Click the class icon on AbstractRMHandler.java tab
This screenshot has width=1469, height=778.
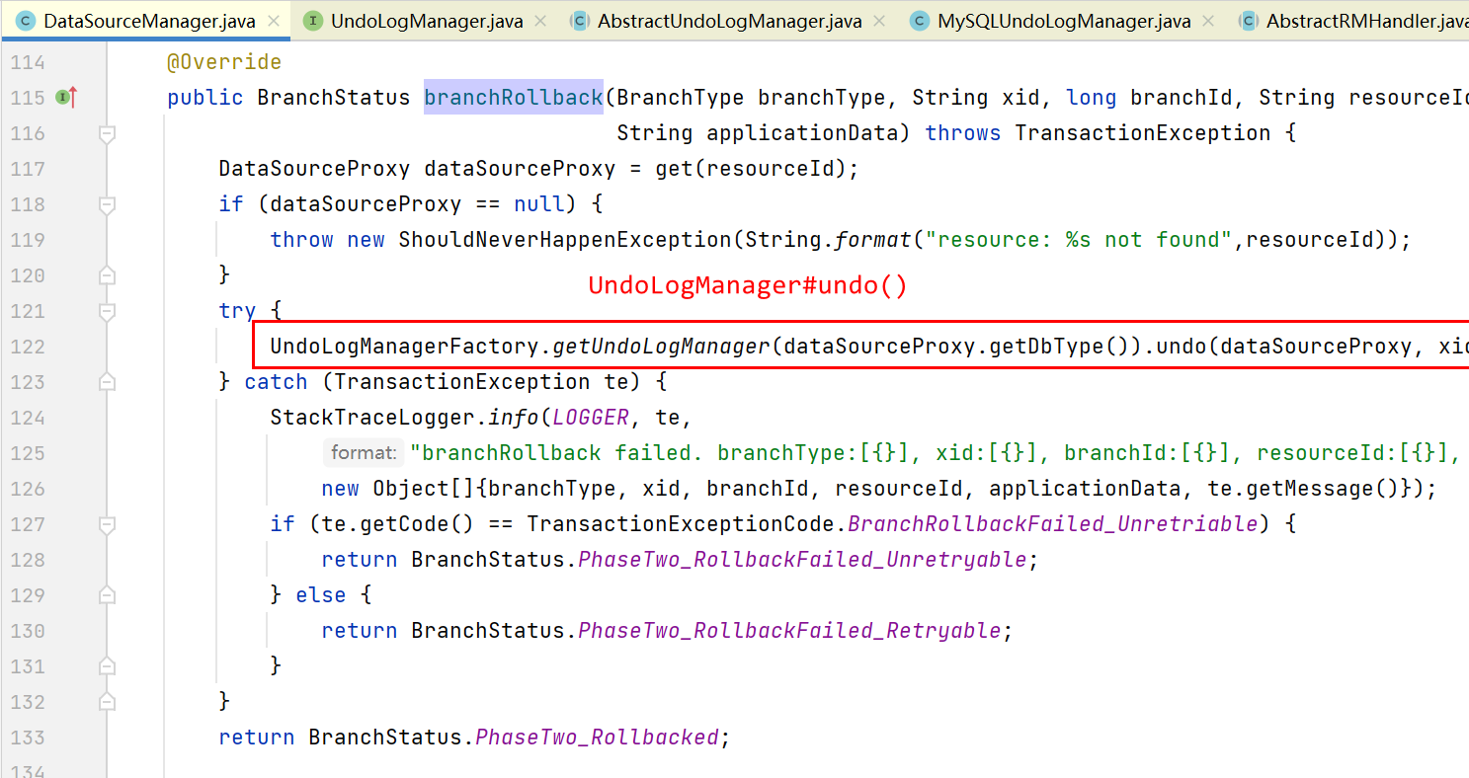(1249, 21)
